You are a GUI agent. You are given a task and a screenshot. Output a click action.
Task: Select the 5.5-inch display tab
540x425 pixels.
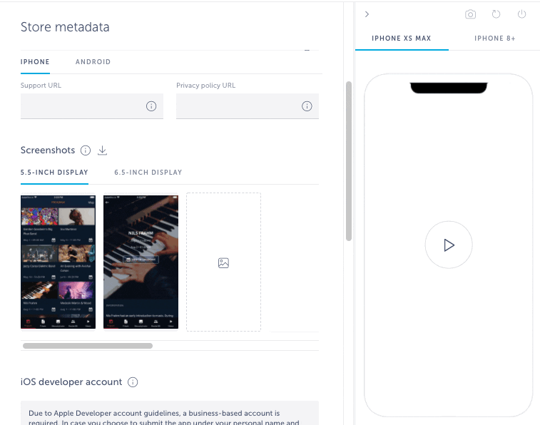click(54, 173)
